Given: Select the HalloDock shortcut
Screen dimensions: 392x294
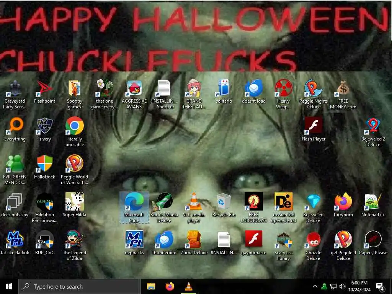Looking at the screenshot, I should [44, 168].
